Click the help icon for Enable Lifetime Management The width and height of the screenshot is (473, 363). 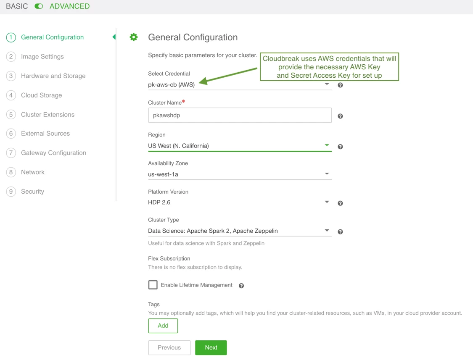[241, 286]
